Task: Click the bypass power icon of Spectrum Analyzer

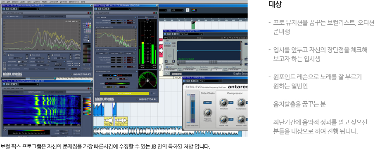Action: click(4, 9)
